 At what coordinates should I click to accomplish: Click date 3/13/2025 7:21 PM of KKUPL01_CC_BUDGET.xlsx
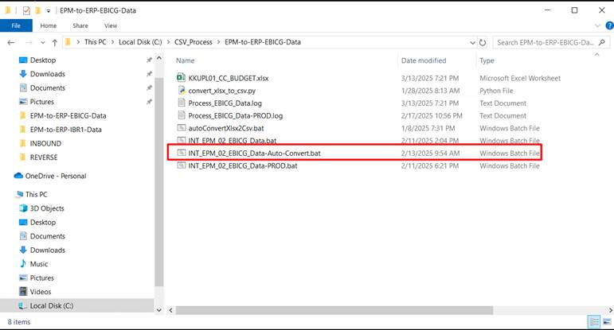(x=429, y=78)
